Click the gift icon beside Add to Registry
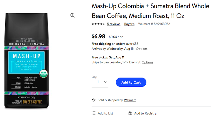The width and height of the screenshot is (211, 118). tap(130, 113)
